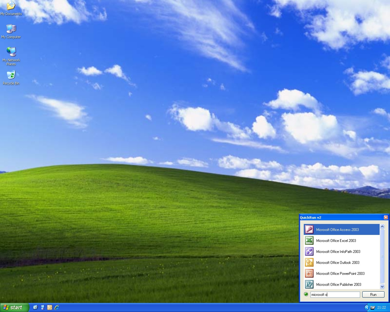
Task: Click the QuickRun list scrollbar thumb
Action: coord(382,256)
